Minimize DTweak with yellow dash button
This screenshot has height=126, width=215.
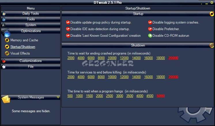[x=207, y=4]
